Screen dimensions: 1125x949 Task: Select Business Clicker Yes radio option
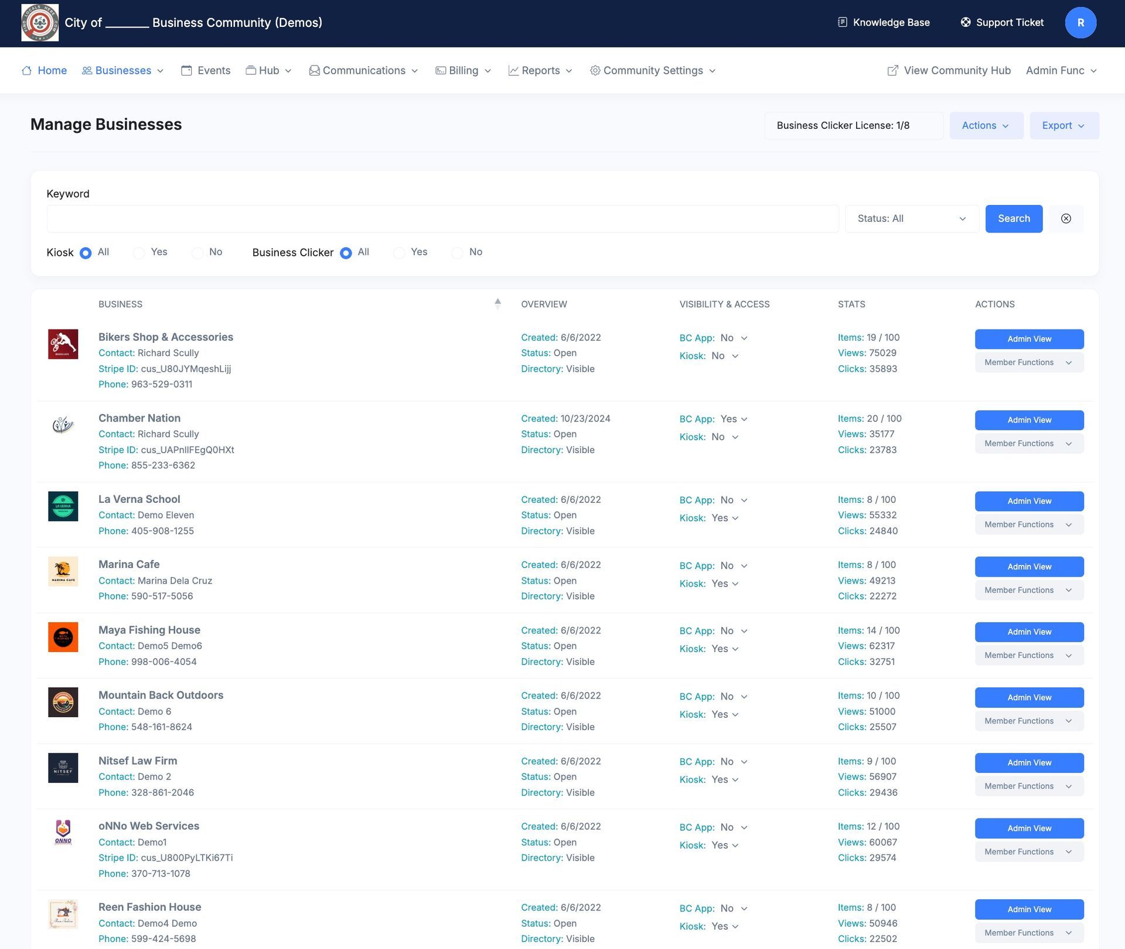pos(399,253)
